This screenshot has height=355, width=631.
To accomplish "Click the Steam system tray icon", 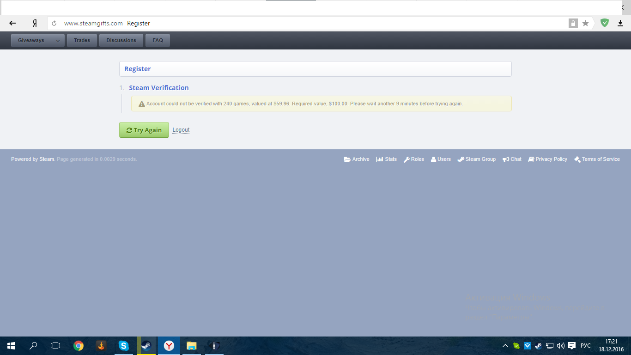I will tap(538, 346).
